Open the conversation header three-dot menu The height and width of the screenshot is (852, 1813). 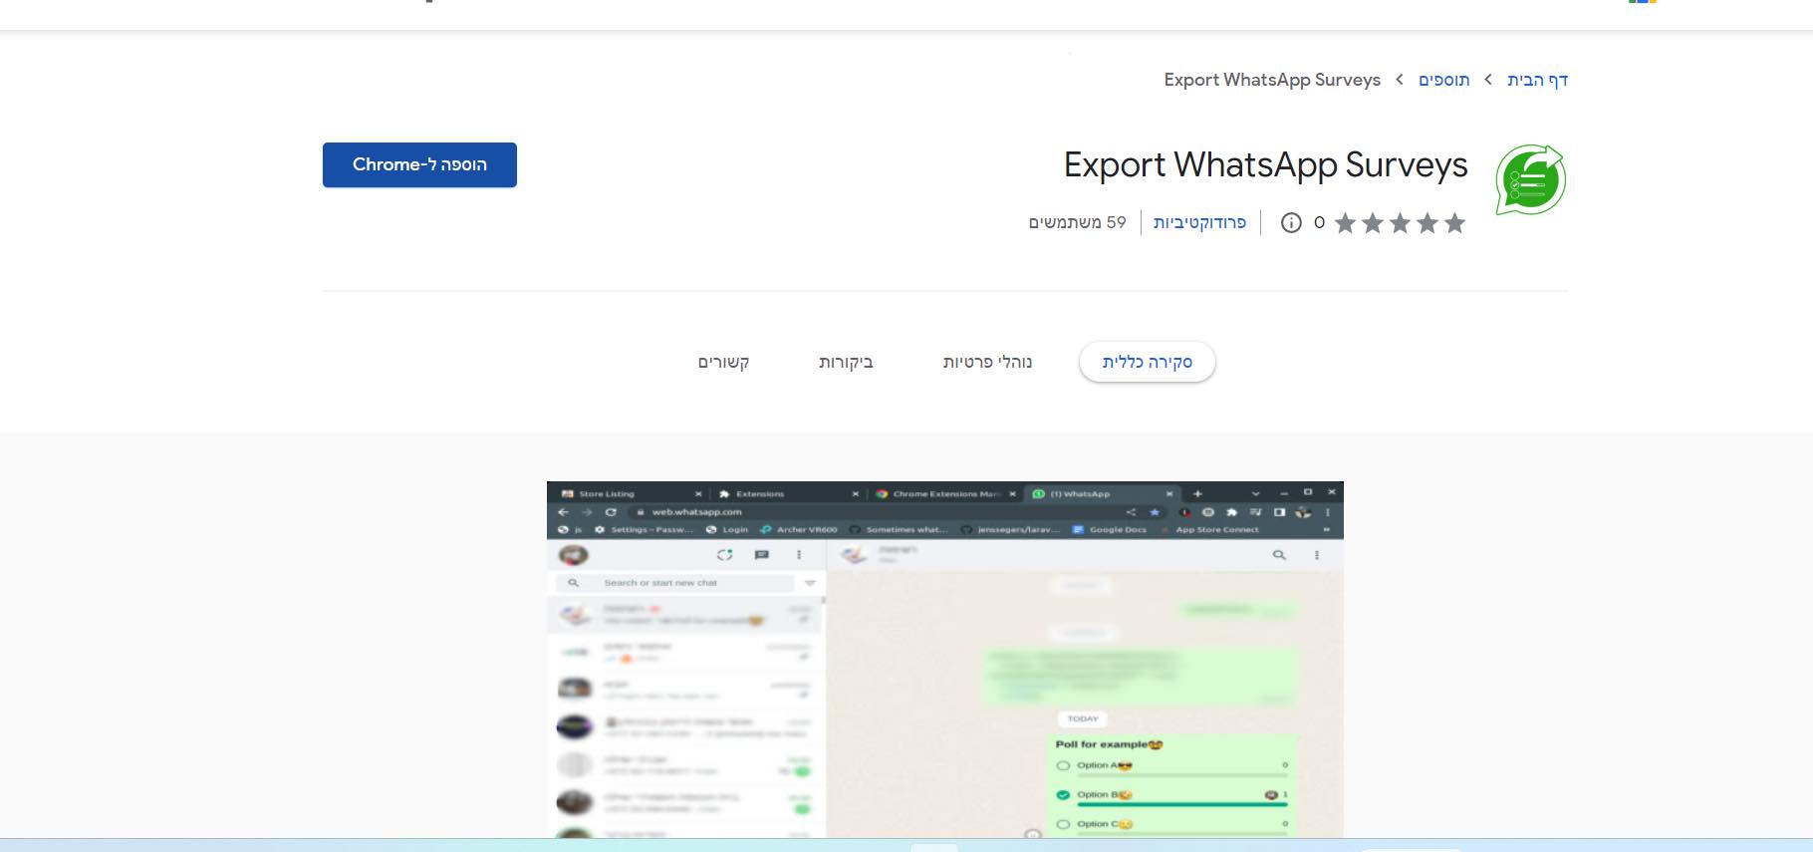[x=1317, y=555]
